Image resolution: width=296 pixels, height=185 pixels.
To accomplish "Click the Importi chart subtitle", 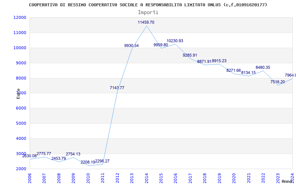I will pyautogui.click(x=148, y=13).
